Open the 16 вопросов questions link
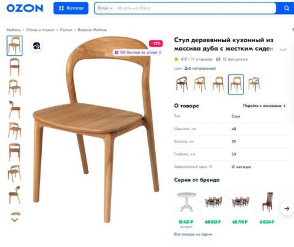This screenshot has height=247, width=294. [x=232, y=59]
